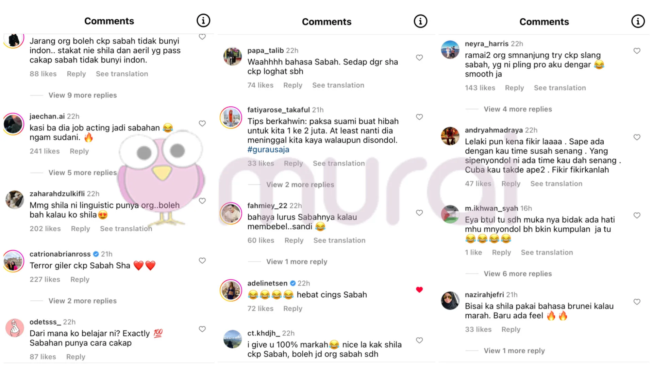Like jaechan.ai's comment with the heart
653x367 pixels.
point(202,123)
